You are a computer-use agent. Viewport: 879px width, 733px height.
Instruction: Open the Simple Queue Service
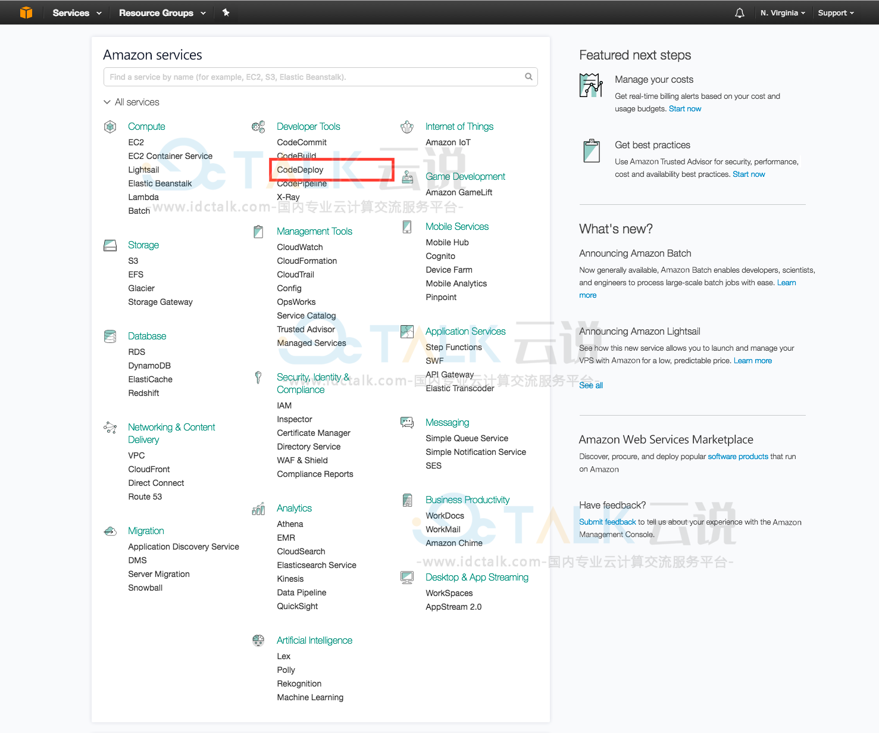pos(467,438)
